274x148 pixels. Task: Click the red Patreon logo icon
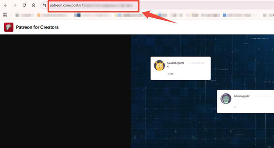coord(9,27)
